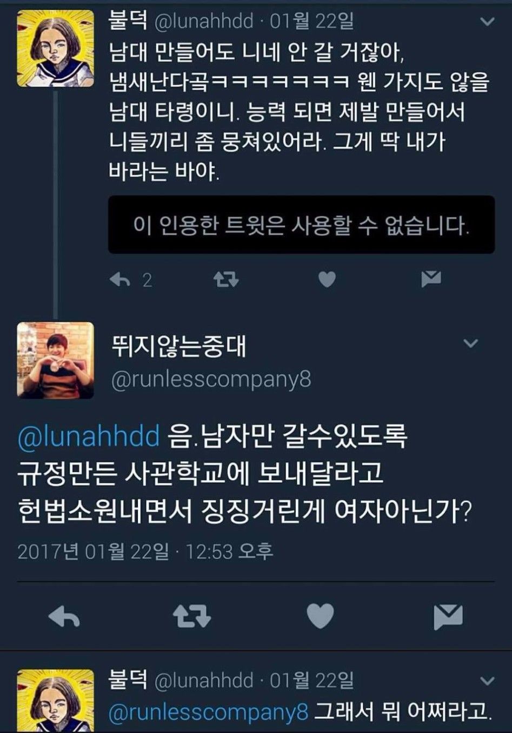Viewport: 512px width, 733px height.
Task: Open the @runlesscompany8 handle under 뛰지않는중대
Action: point(211,380)
